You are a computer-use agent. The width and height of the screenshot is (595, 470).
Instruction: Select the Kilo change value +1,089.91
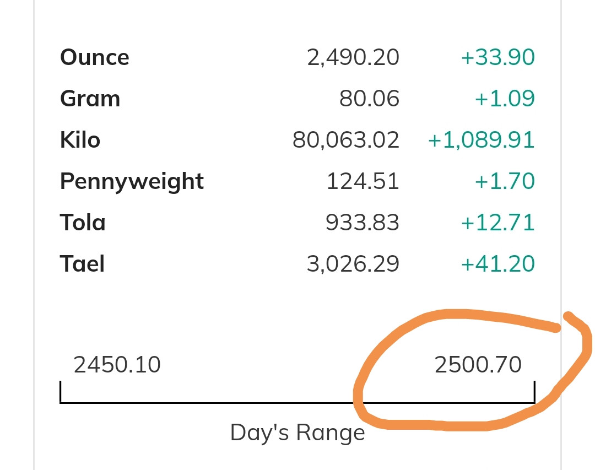tap(482, 140)
